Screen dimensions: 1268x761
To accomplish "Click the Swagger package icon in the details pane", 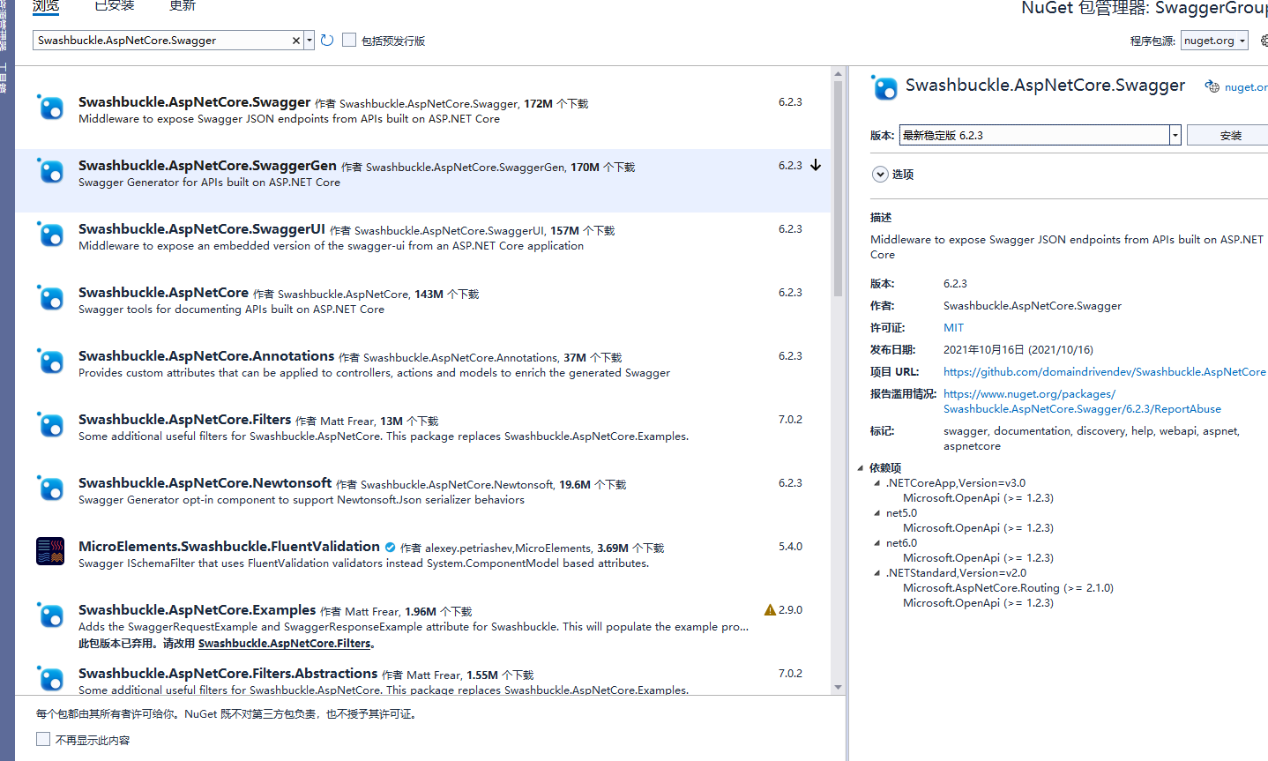I will (884, 87).
